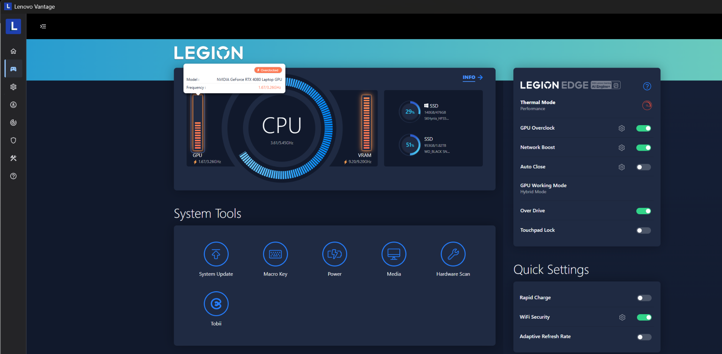Click WD_BLACK SSD 953GB/1.82TB text
This screenshot has width=722, height=354.
[x=435, y=145]
